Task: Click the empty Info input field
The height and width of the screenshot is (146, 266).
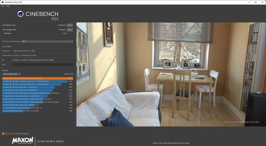Action: click(x=43, y=65)
